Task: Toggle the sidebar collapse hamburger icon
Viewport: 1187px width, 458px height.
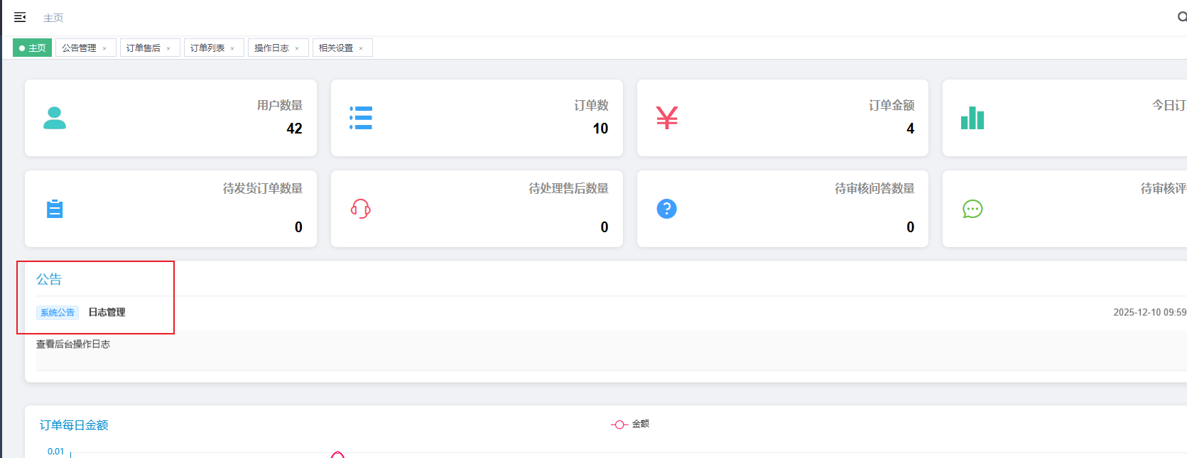Action: click(x=20, y=17)
